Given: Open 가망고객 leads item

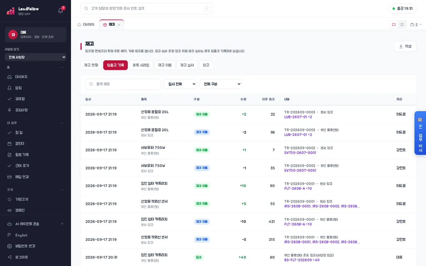Looking at the screenshot, I should point(35,199).
